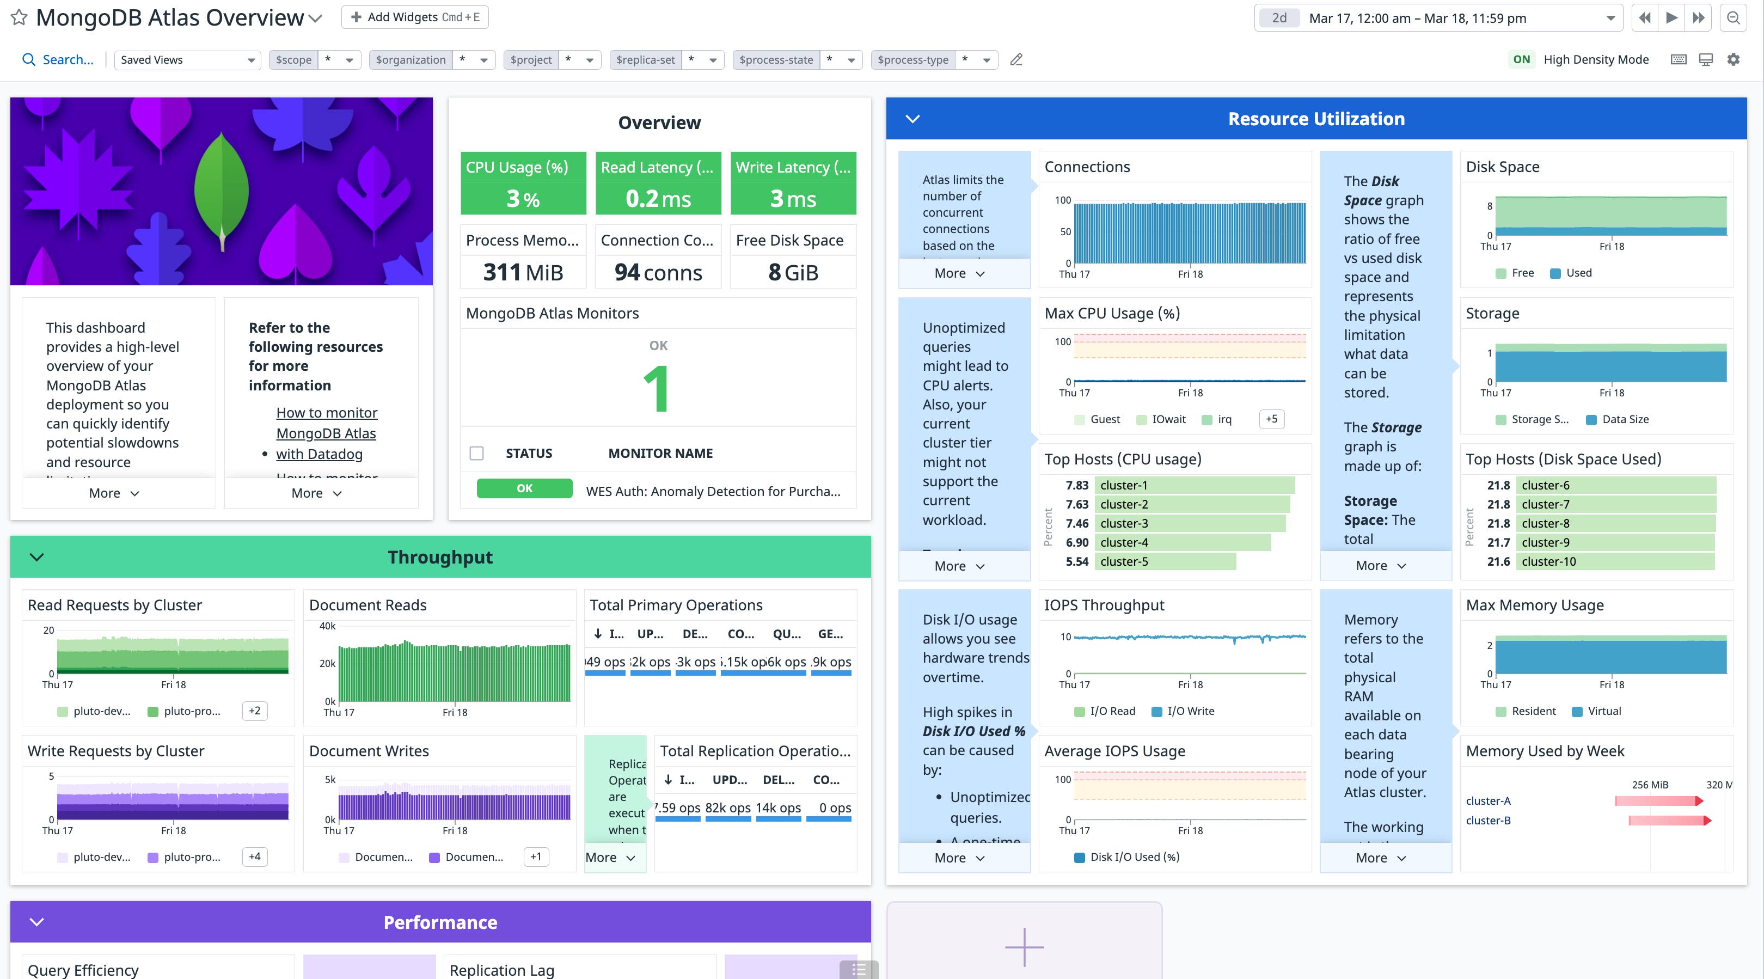The width and height of the screenshot is (1764, 979).
Task: Open the MongoDB Atlas Overview title menu
Action: [315, 18]
